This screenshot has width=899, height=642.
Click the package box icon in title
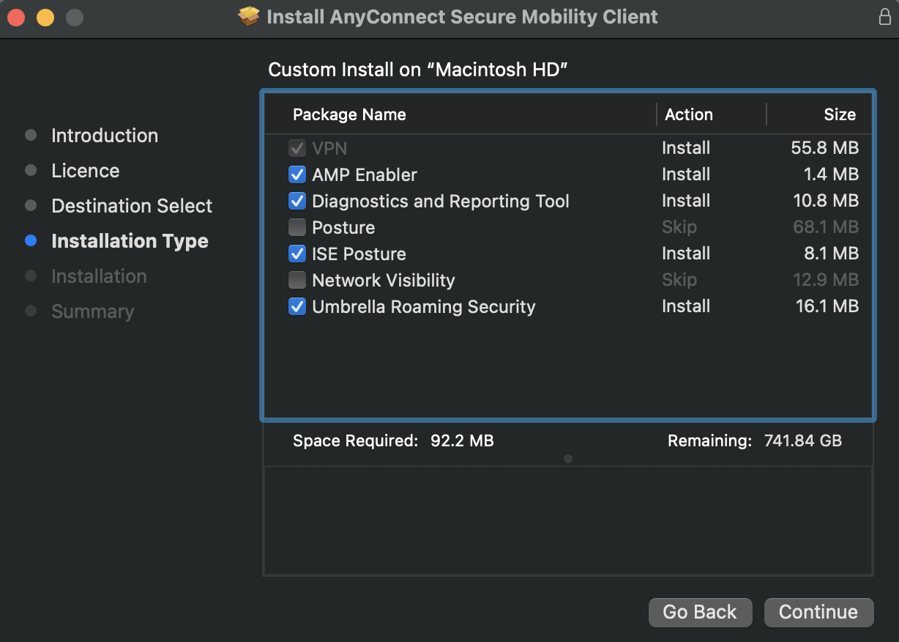[250, 17]
